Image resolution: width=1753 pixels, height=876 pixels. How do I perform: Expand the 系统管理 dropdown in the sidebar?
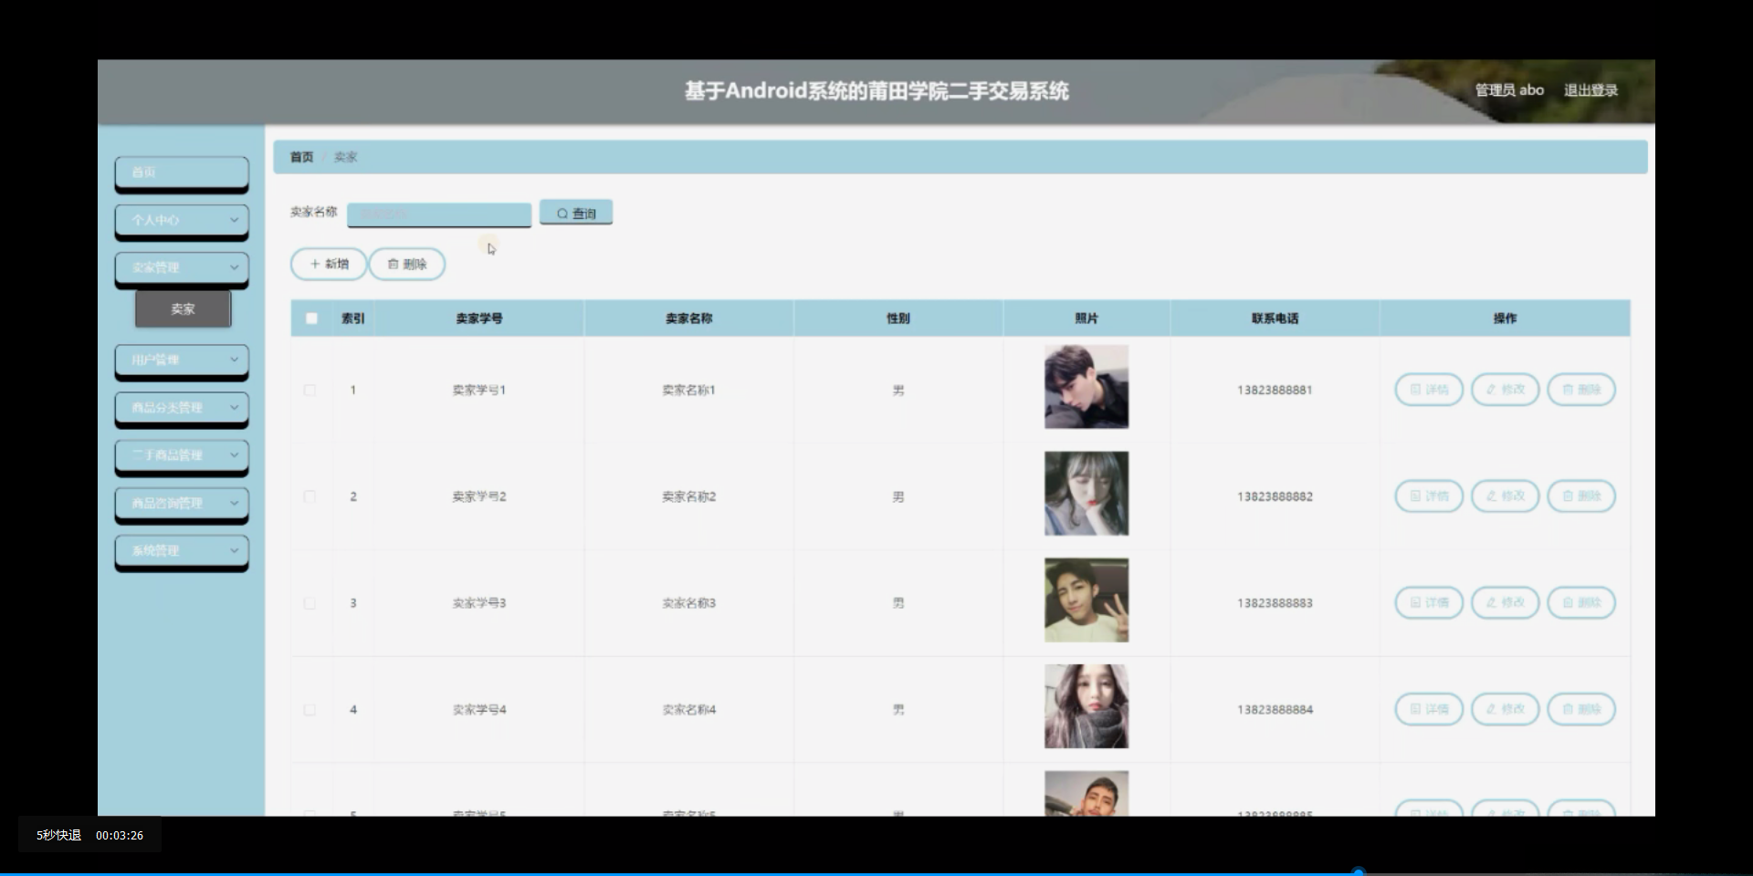pos(181,551)
